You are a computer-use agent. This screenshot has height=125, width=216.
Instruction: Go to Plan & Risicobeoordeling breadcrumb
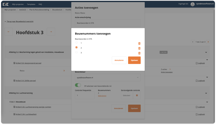click(39, 10)
